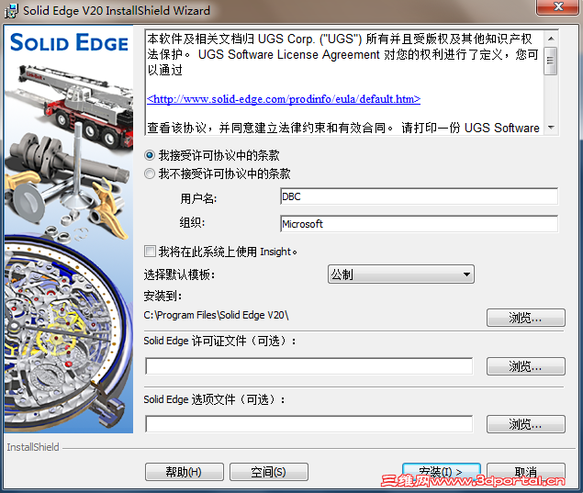Click the 选择默认模板: label
This screenshot has width=583, height=493.
179,275
